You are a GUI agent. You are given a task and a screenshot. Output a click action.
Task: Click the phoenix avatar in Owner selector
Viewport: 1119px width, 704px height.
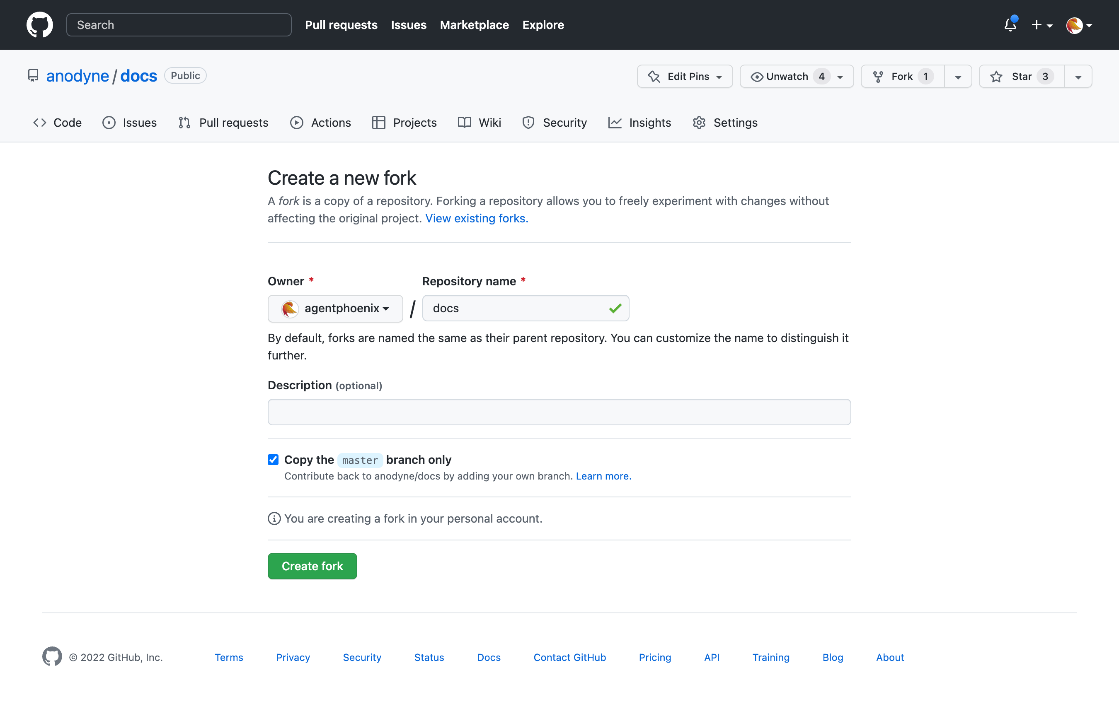coord(290,309)
